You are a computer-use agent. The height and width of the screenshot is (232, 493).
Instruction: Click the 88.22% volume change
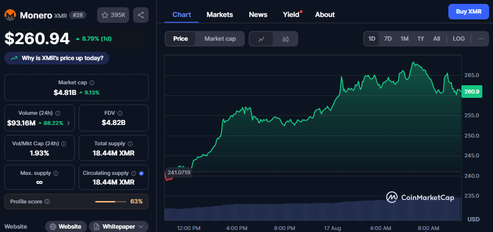coord(51,123)
